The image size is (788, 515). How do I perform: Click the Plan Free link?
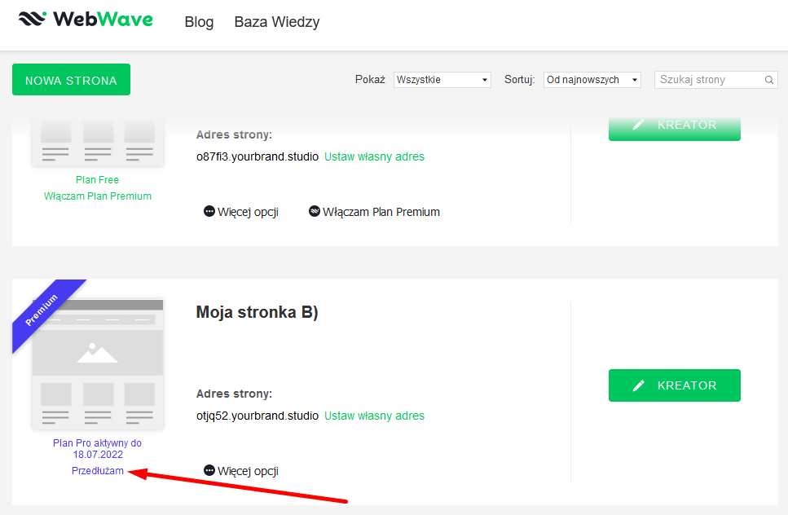(x=97, y=179)
